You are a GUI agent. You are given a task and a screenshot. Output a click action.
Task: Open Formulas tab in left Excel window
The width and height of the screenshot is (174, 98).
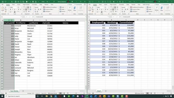[35, 5]
